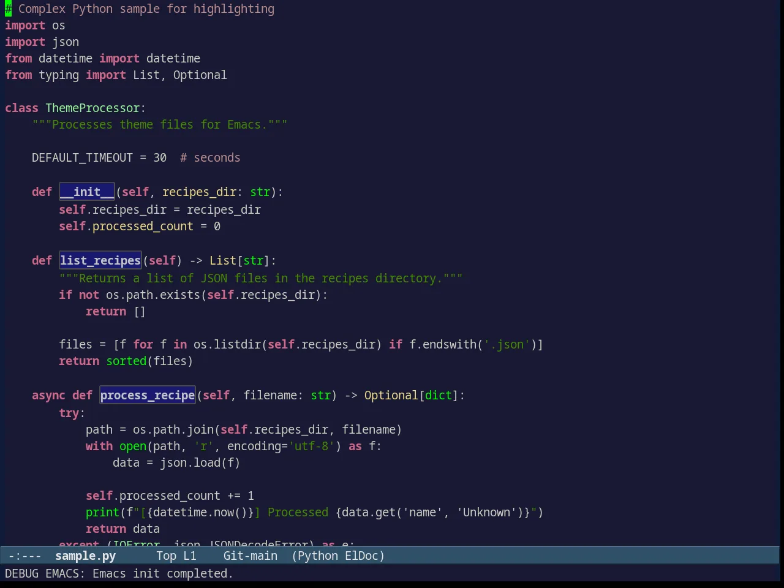
Task: Click the DEFAULT_TIMEOUT constant
Action: [x=82, y=157]
